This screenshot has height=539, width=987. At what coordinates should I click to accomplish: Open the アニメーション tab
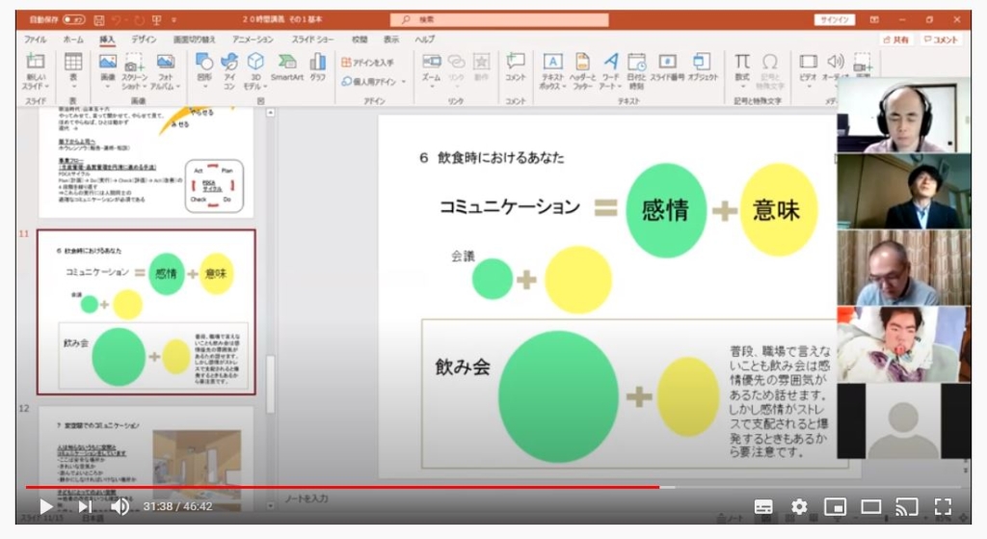point(253,39)
